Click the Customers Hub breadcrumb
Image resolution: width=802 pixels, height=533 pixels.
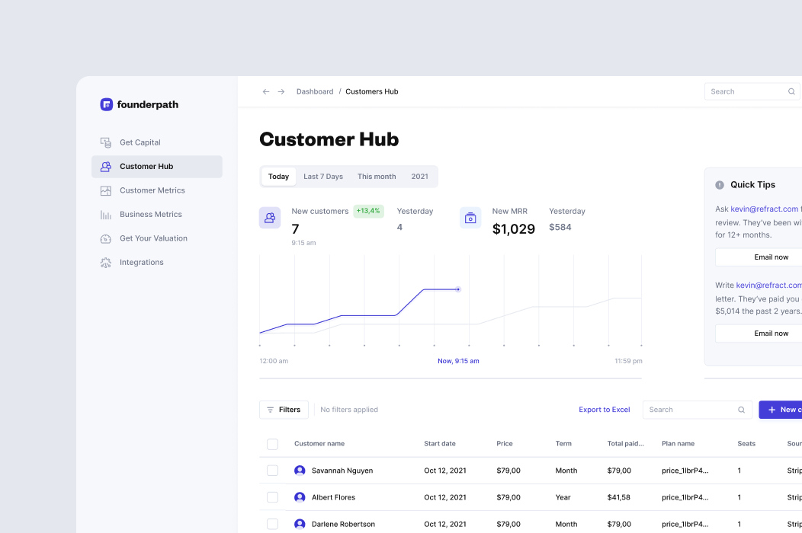(x=372, y=91)
